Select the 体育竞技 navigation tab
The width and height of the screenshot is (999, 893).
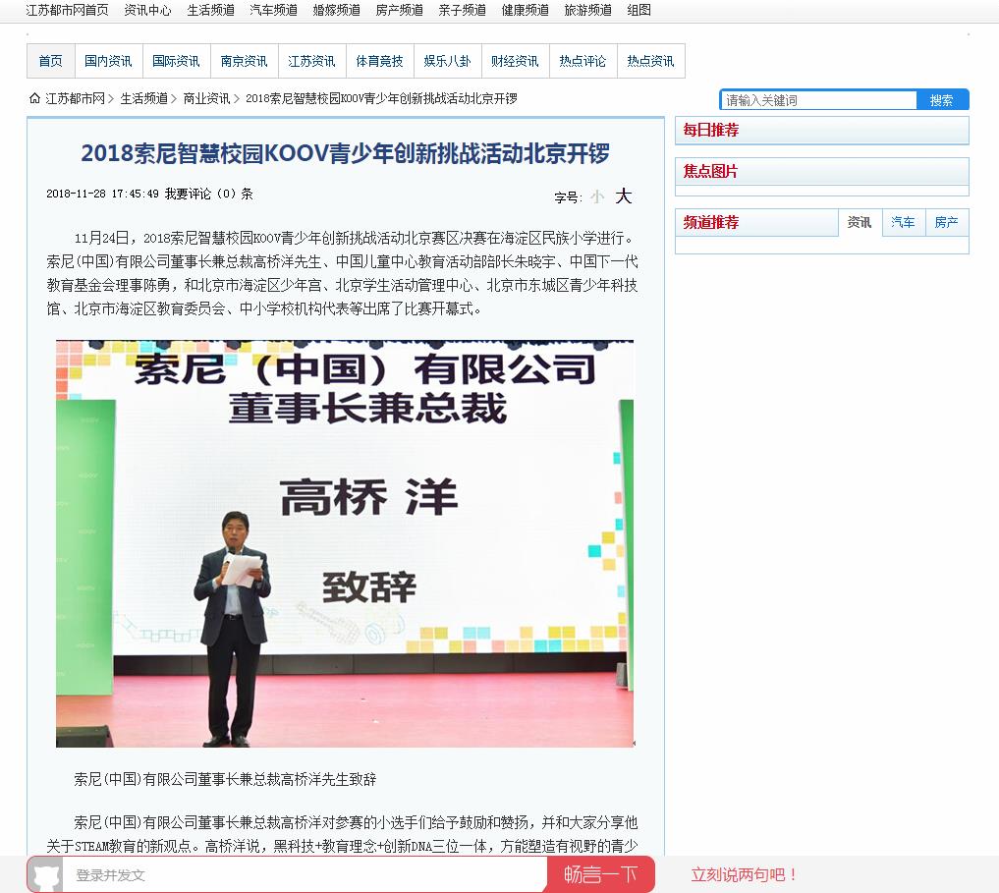(380, 61)
